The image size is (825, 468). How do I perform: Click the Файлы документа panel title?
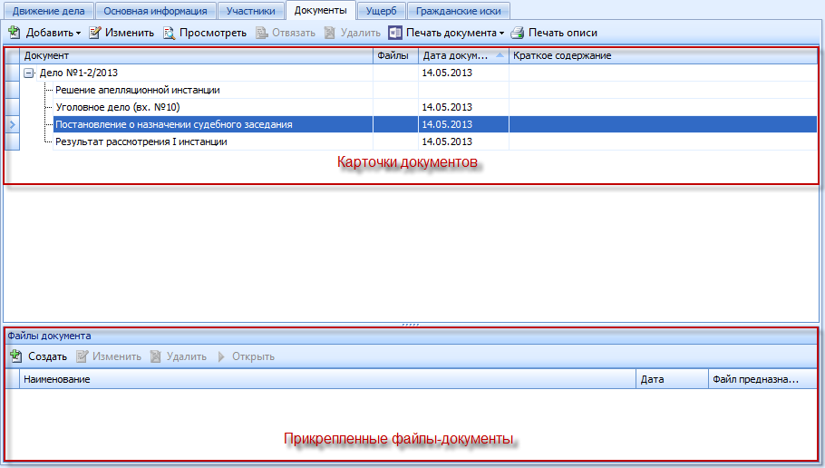tap(49, 336)
